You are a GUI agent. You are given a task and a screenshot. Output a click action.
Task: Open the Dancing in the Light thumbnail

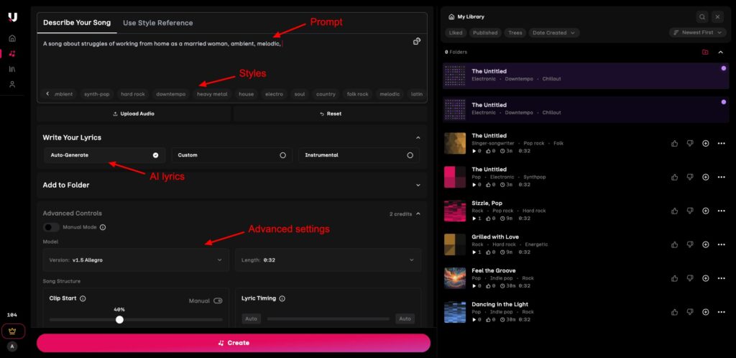point(455,312)
